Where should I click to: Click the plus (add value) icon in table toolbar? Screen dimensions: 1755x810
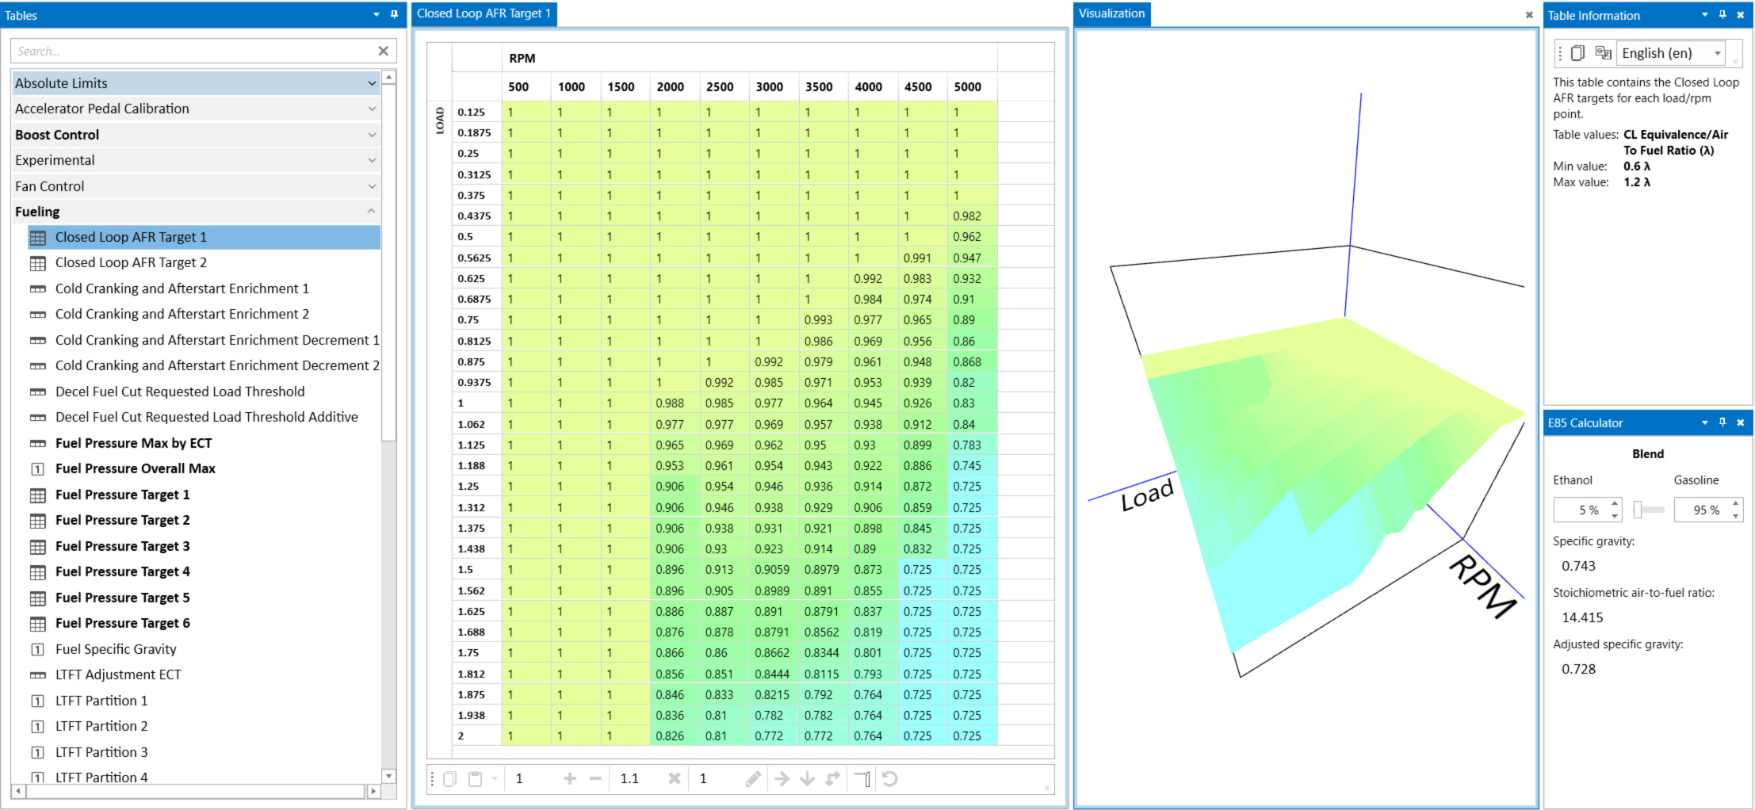pos(569,779)
